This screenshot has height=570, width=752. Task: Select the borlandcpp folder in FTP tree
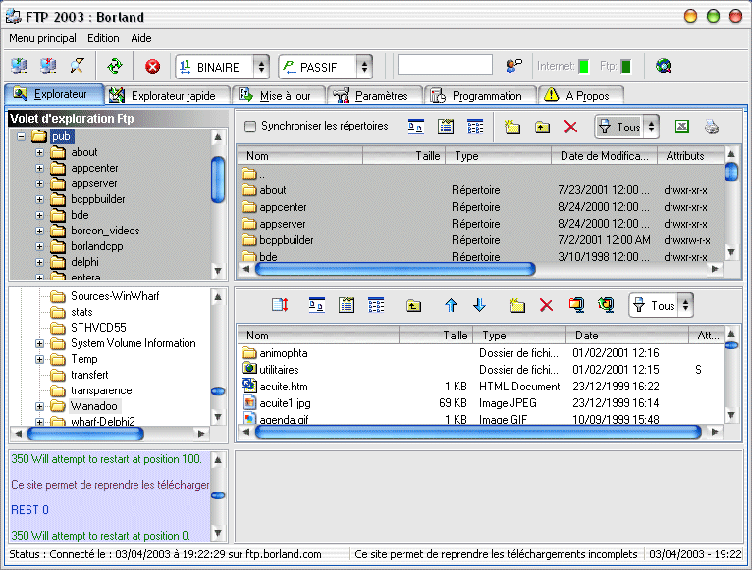point(97,246)
